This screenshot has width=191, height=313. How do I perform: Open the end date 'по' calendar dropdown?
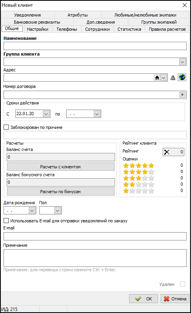(x=97, y=114)
